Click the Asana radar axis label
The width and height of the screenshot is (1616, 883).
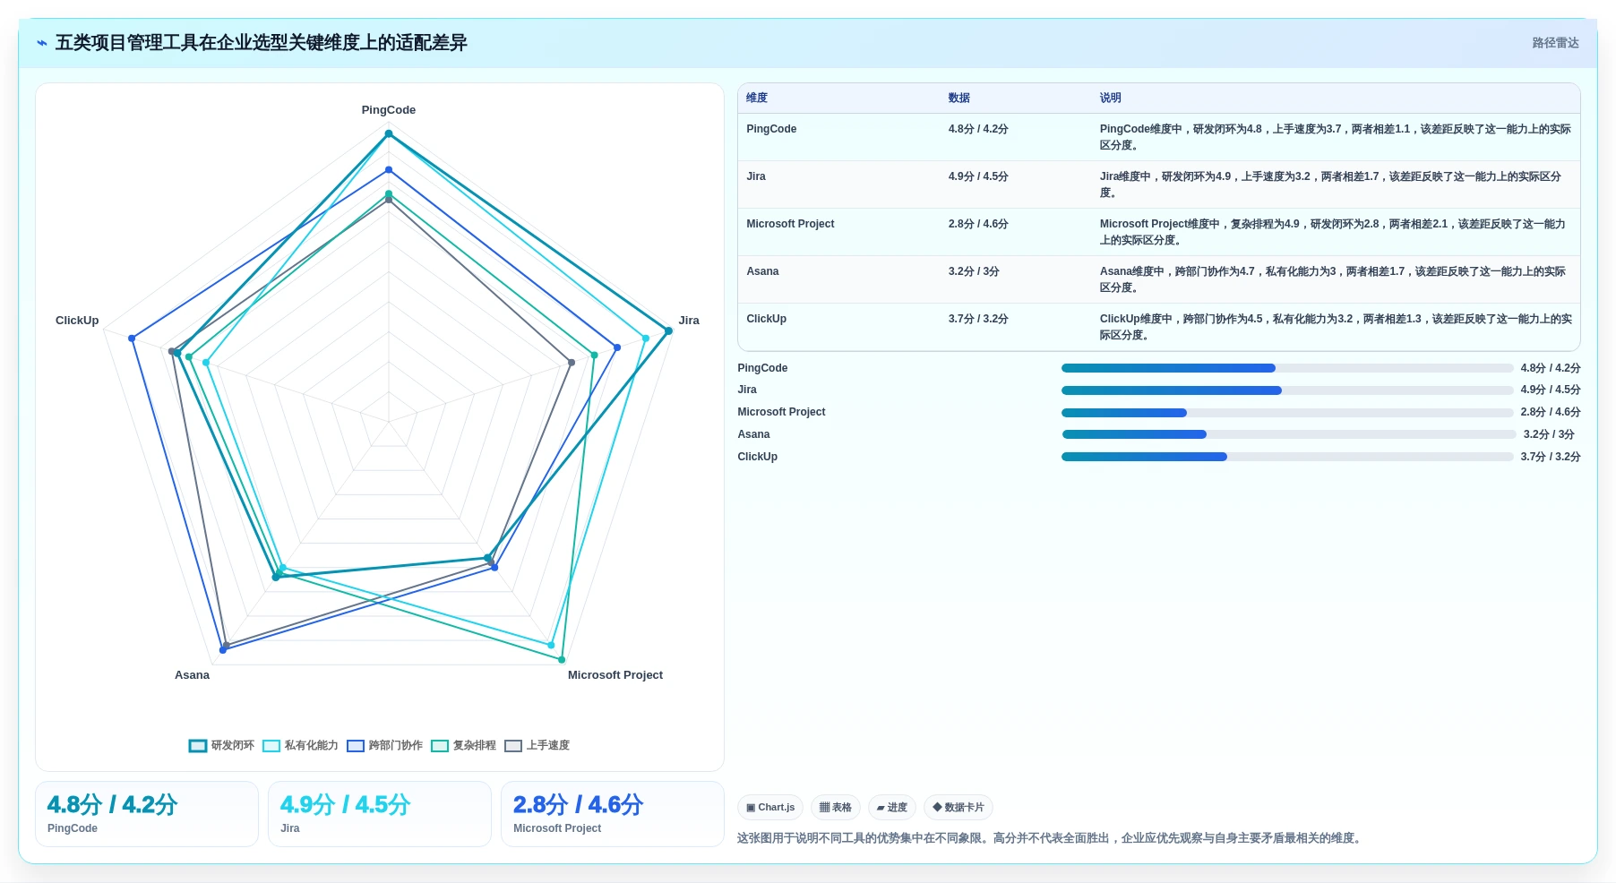pyautogui.click(x=192, y=675)
